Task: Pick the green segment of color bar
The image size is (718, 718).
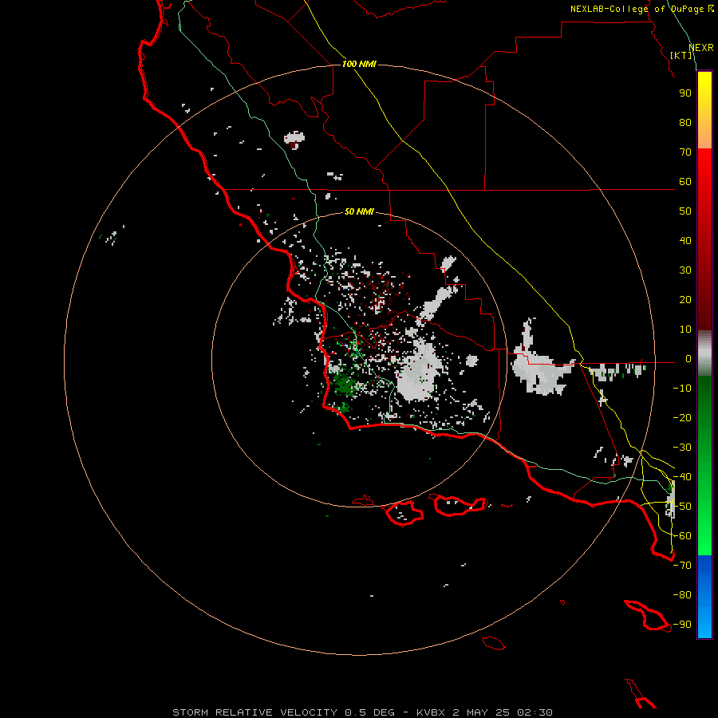Action: [x=704, y=466]
